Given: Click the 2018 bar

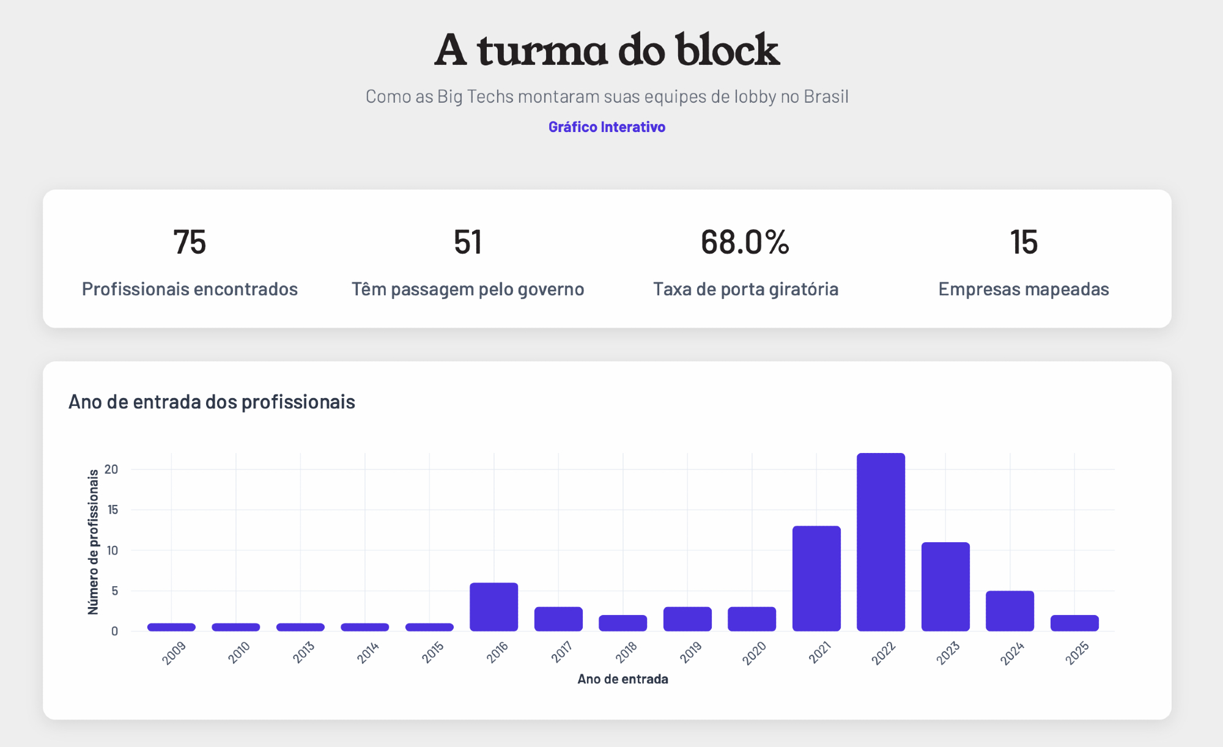Looking at the screenshot, I should pos(623,623).
